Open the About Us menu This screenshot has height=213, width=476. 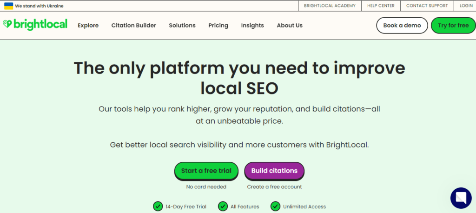pyautogui.click(x=290, y=26)
